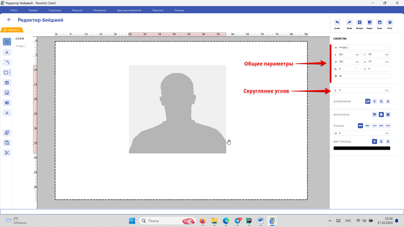Open the Единицы измерения menu
Viewport: 404px width, 227px height.
point(129,10)
